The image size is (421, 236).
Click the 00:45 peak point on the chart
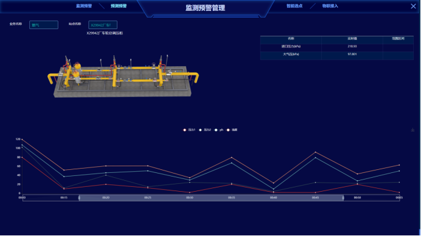click(315, 152)
